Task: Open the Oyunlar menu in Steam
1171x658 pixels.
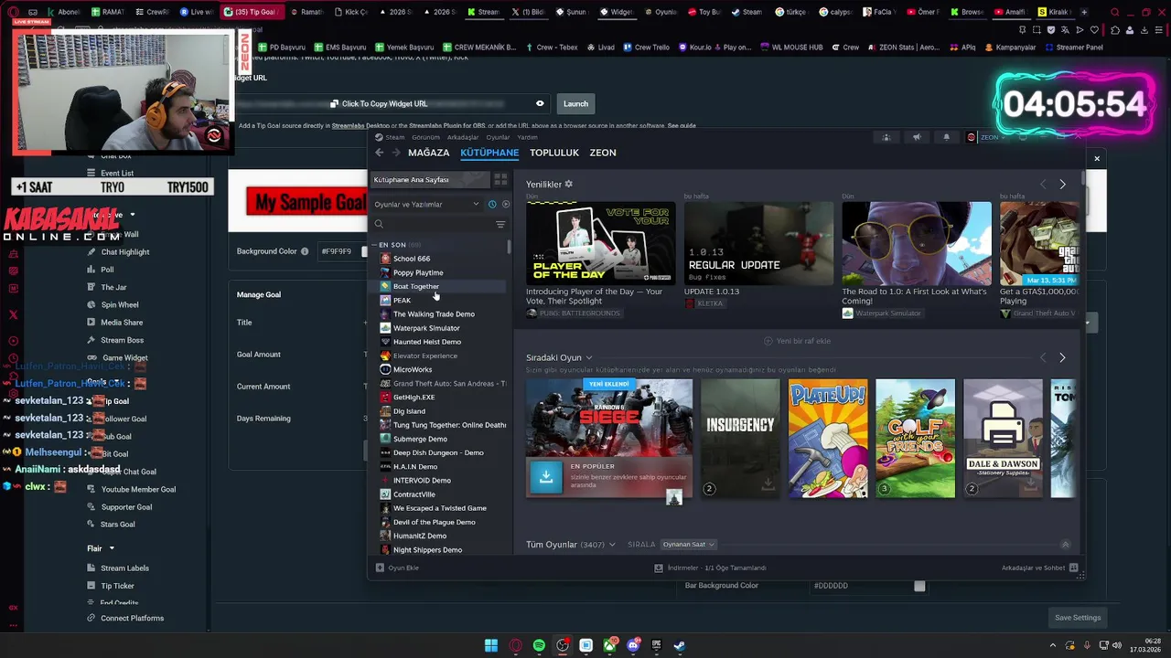Action: (x=498, y=137)
